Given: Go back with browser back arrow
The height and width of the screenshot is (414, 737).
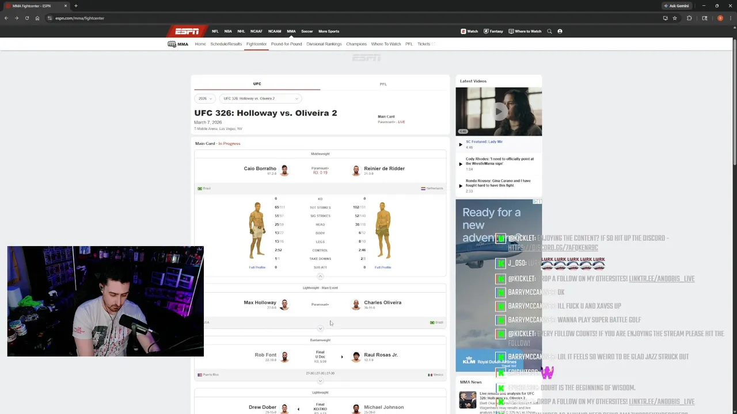Looking at the screenshot, I should [6, 18].
